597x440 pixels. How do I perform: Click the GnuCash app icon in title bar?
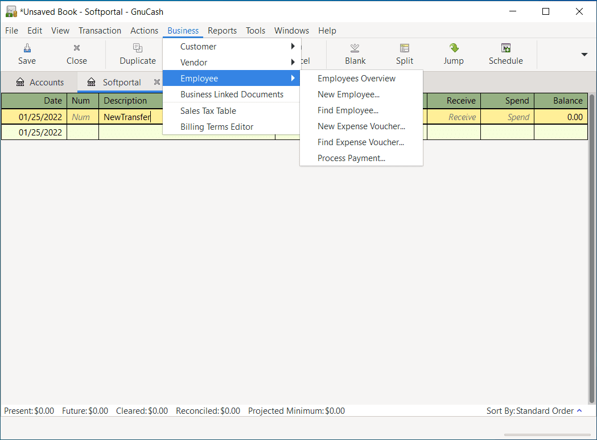[x=11, y=12]
